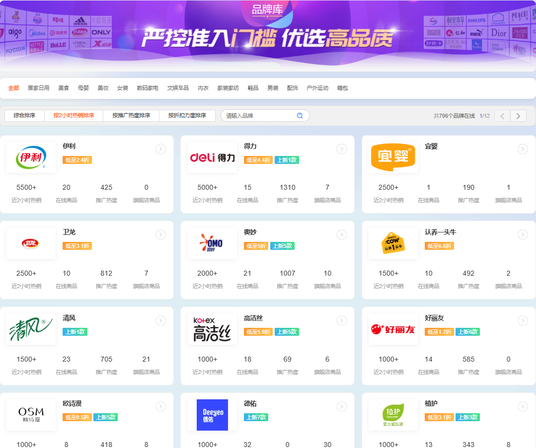Select the 居家日用 category tab
Image resolution: width=536 pixels, height=448 pixels.
pyautogui.click(x=38, y=88)
